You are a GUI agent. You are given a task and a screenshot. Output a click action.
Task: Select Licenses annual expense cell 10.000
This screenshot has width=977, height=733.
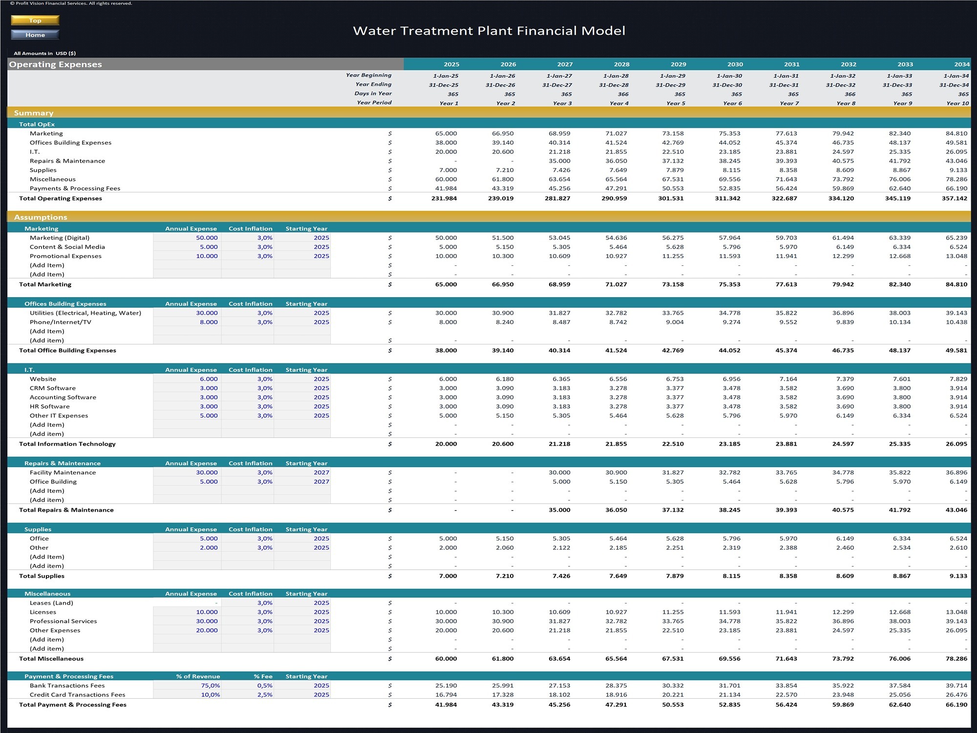(x=187, y=612)
